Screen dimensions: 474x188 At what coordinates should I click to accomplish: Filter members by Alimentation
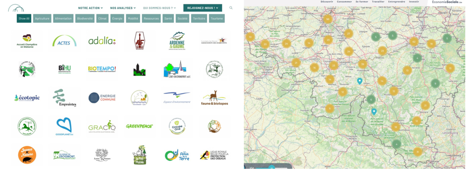(63, 19)
